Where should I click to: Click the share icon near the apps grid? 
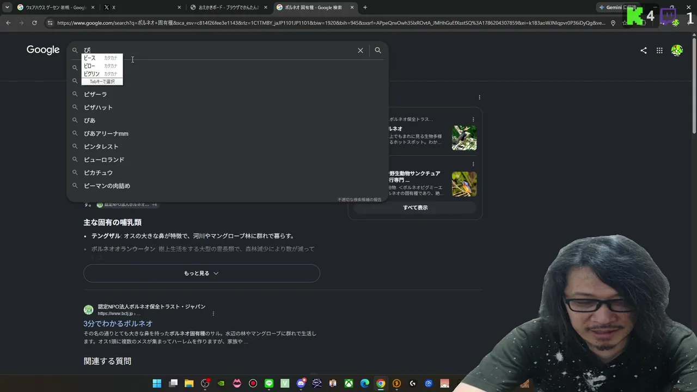(x=644, y=51)
